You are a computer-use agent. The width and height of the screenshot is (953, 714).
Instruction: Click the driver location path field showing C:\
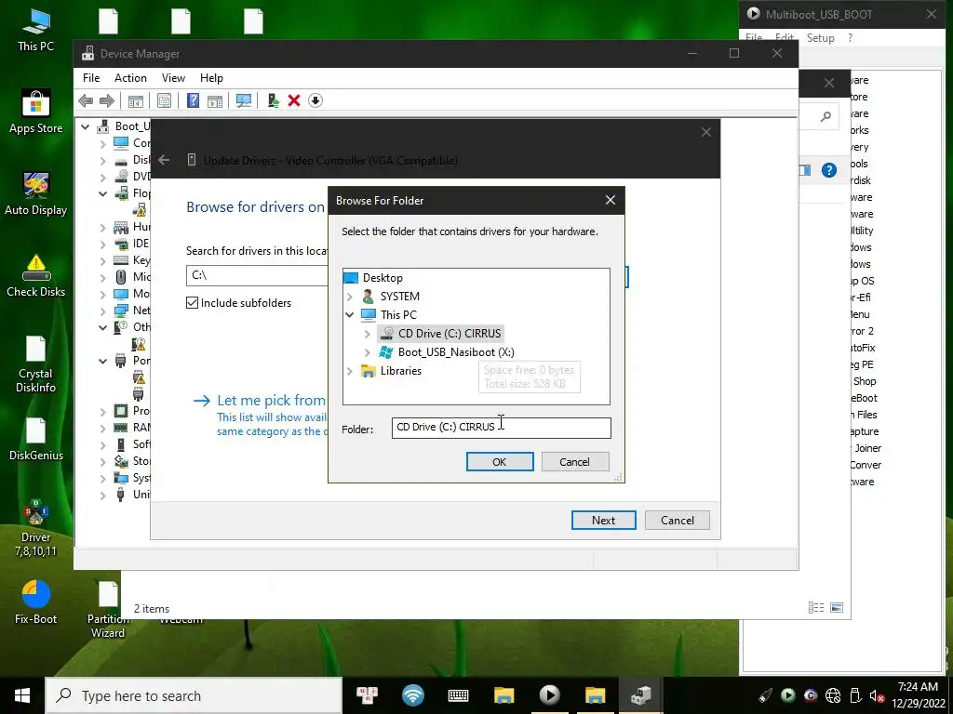point(257,275)
